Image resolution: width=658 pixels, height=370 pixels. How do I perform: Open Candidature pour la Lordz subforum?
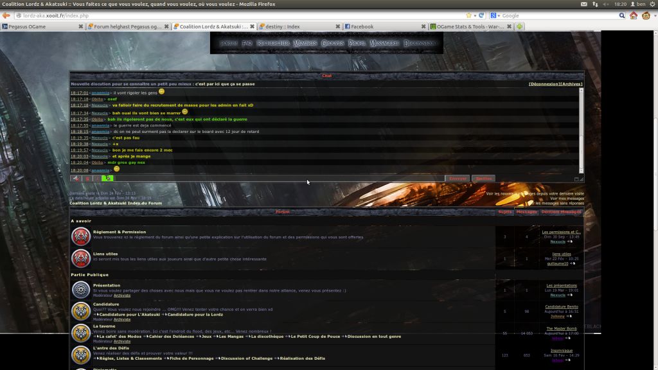pos(195,315)
